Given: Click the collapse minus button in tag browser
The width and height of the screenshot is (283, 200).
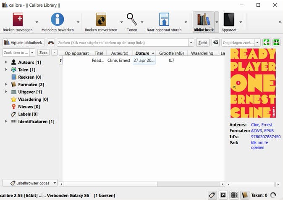Looking at the screenshot, I should [54, 53].
